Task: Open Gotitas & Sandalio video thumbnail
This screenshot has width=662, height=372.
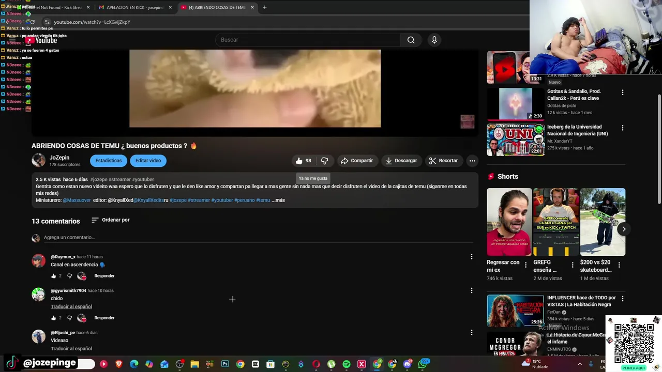Action: click(515, 104)
